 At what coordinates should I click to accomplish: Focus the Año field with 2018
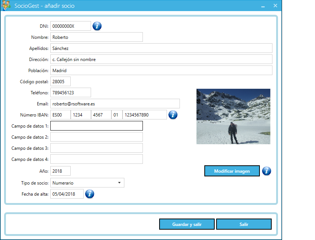60,171
